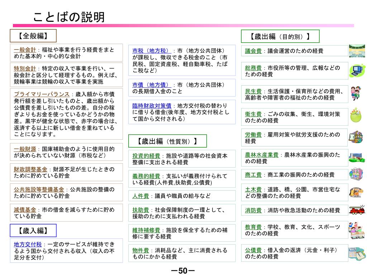Select the 【全般編】 section heading box

[33, 36]
